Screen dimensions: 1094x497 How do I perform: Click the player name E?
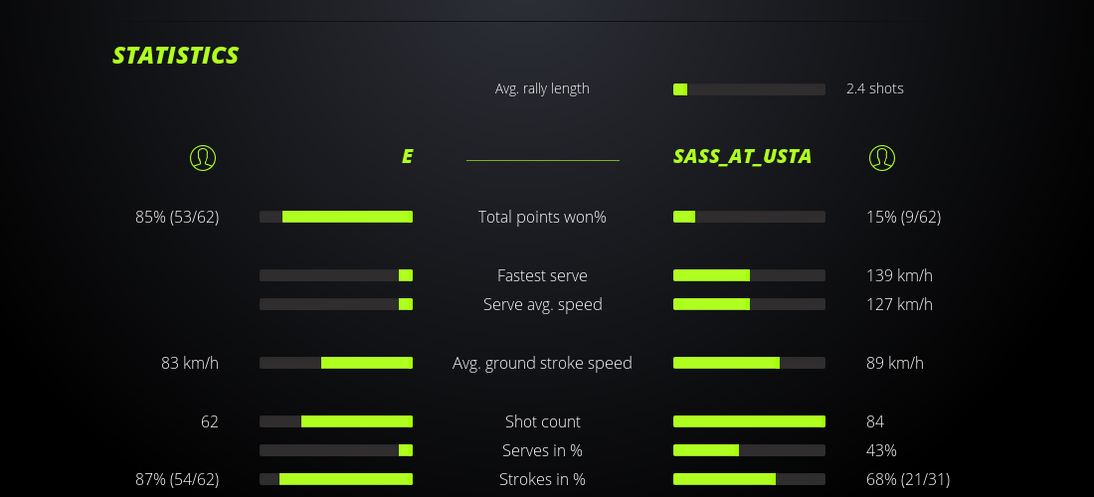pyautogui.click(x=407, y=156)
